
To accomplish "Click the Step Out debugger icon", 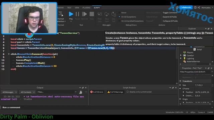I will 114,14.
